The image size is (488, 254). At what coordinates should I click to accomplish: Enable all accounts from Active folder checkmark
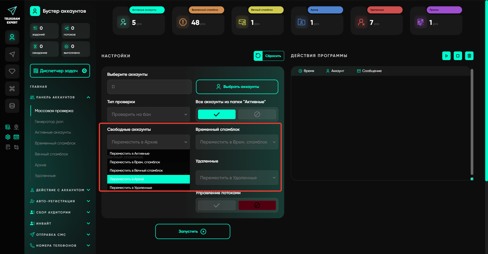(217, 114)
